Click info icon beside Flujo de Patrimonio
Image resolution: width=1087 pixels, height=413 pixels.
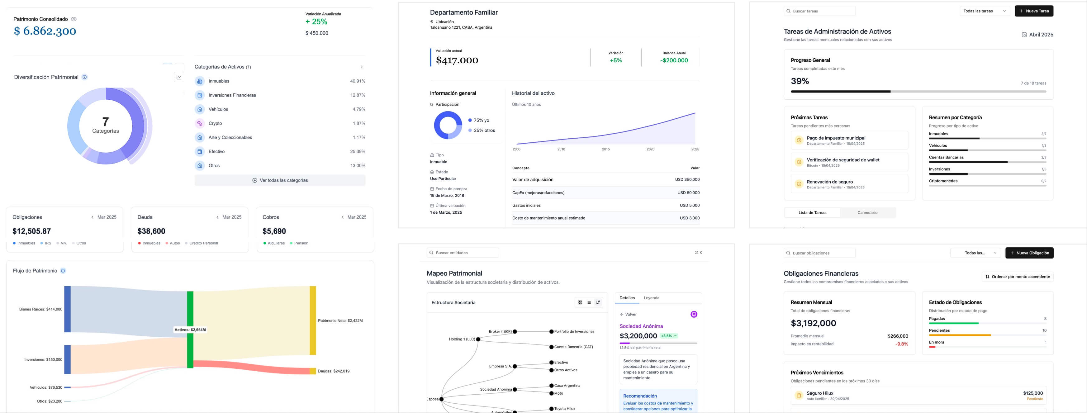pyautogui.click(x=63, y=271)
